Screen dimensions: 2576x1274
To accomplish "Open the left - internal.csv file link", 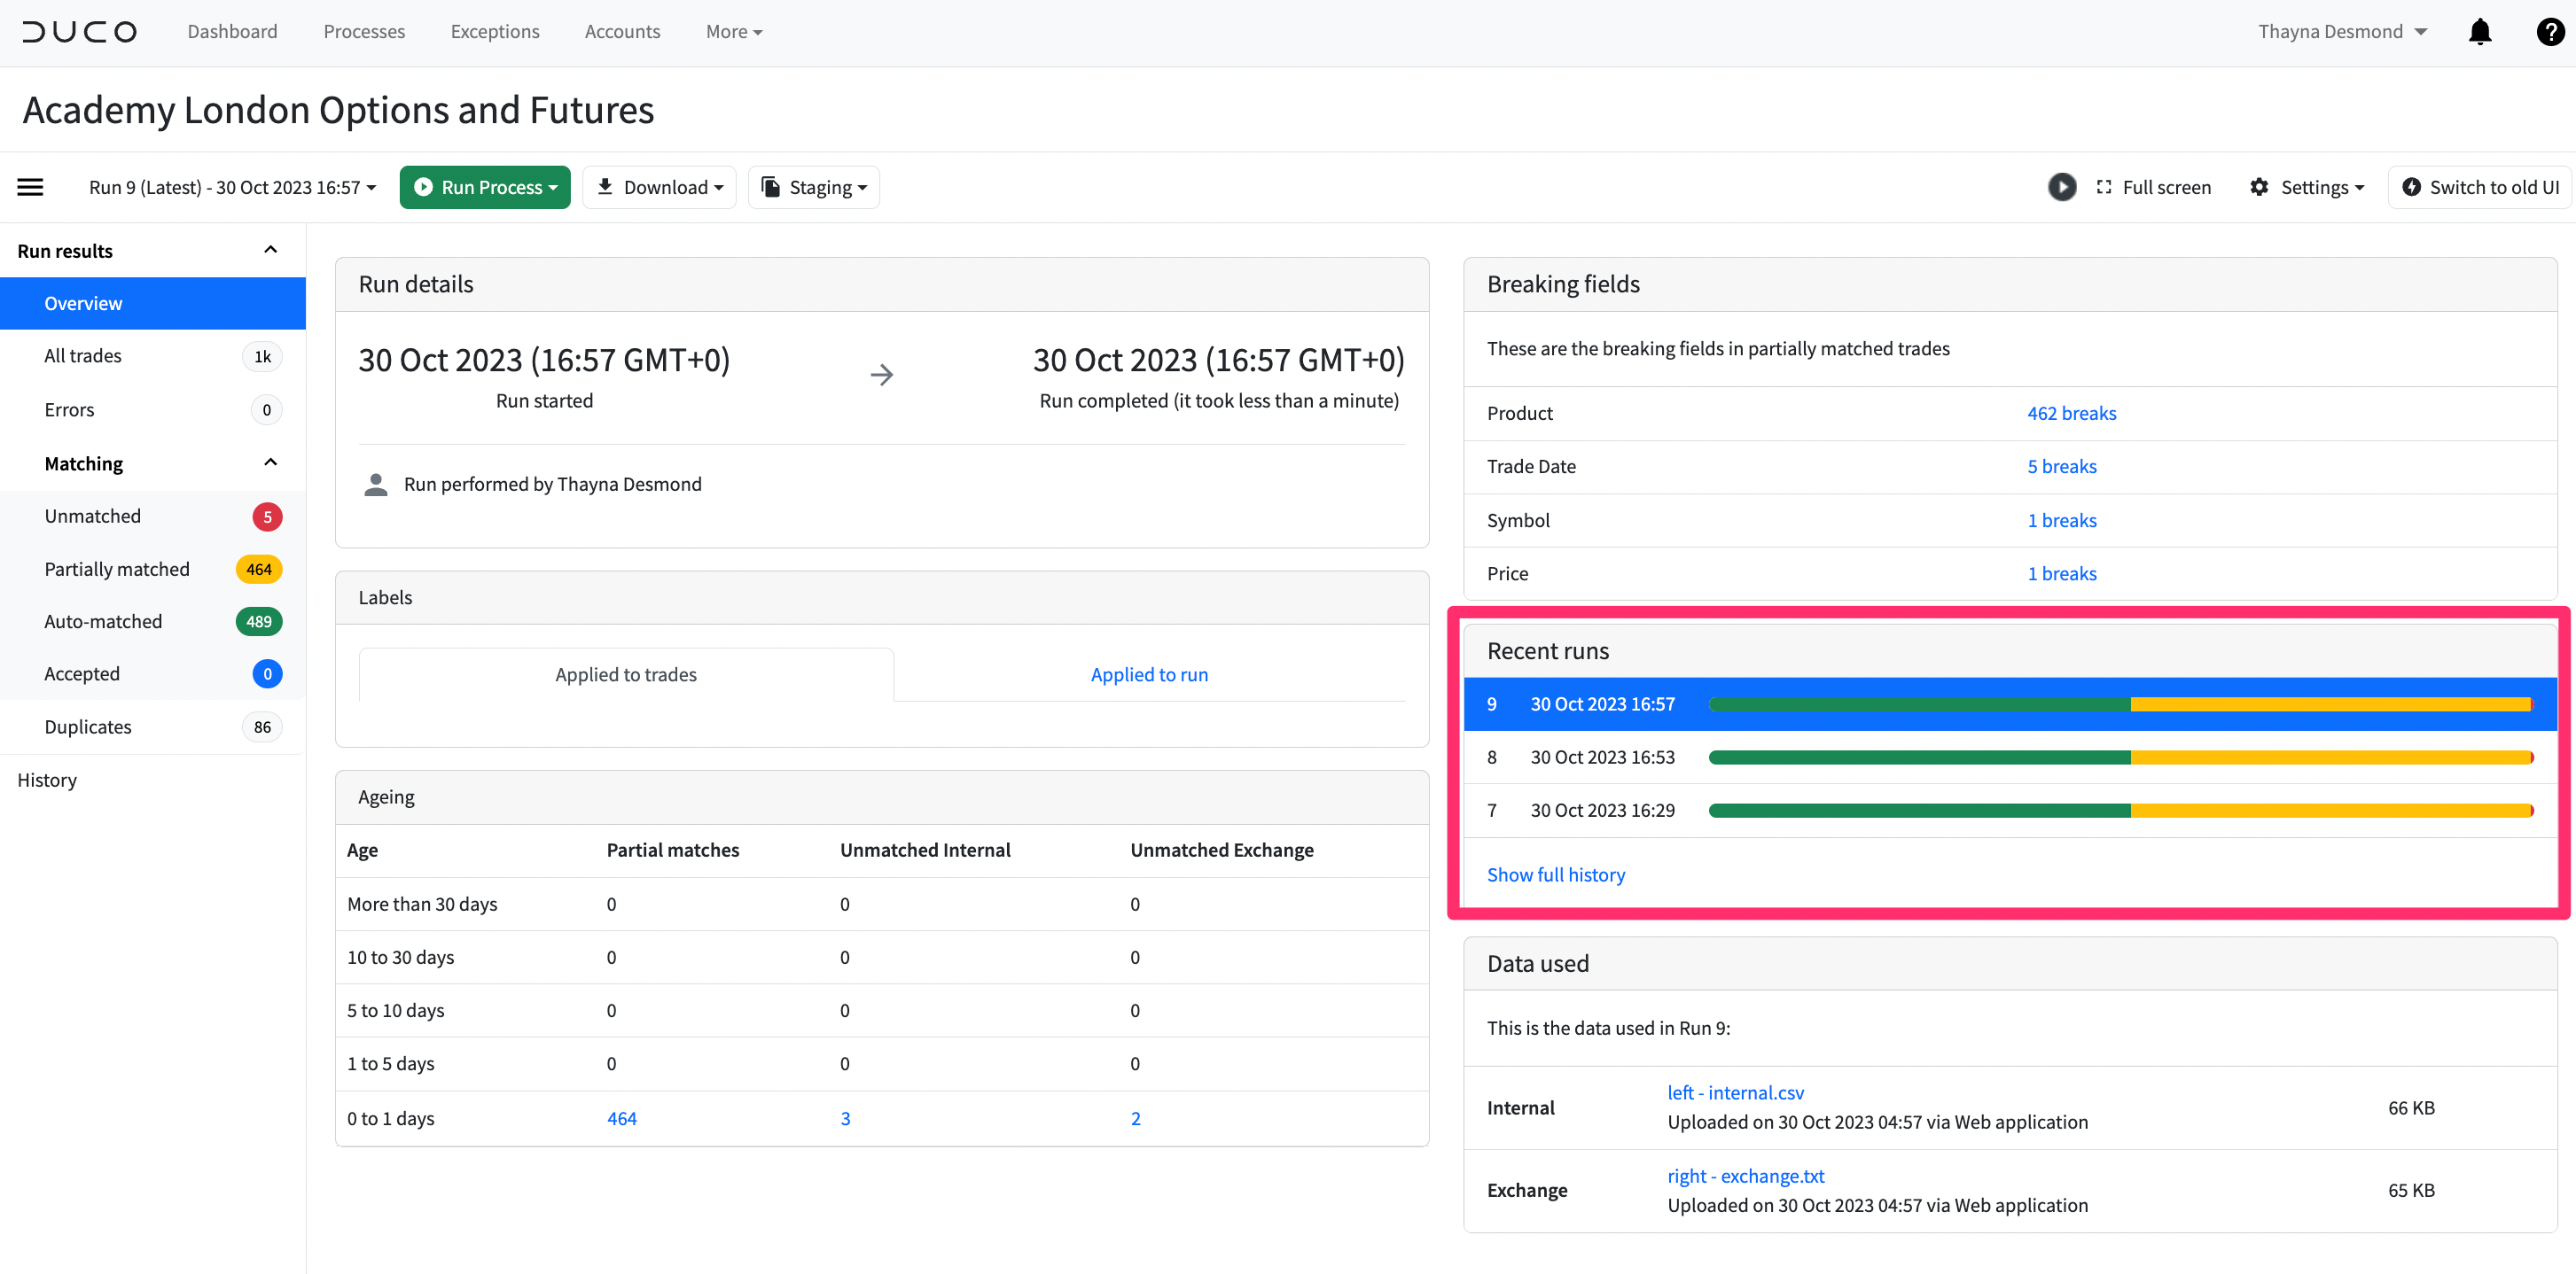I will click(1735, 1092).
